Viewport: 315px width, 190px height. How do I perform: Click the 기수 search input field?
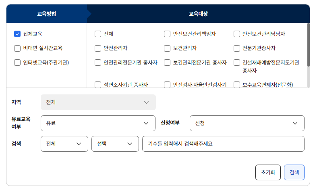click(223, 144)
